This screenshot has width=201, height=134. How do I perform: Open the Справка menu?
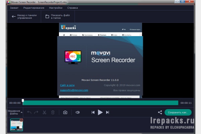click(72, 8)
